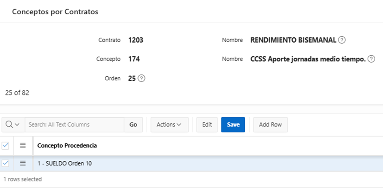Image resolution: width=383 pixels, height=188 pixels.
Task: Select the cell "1 - SUELDO Orden 10"
Action: [x=65, y=163]
